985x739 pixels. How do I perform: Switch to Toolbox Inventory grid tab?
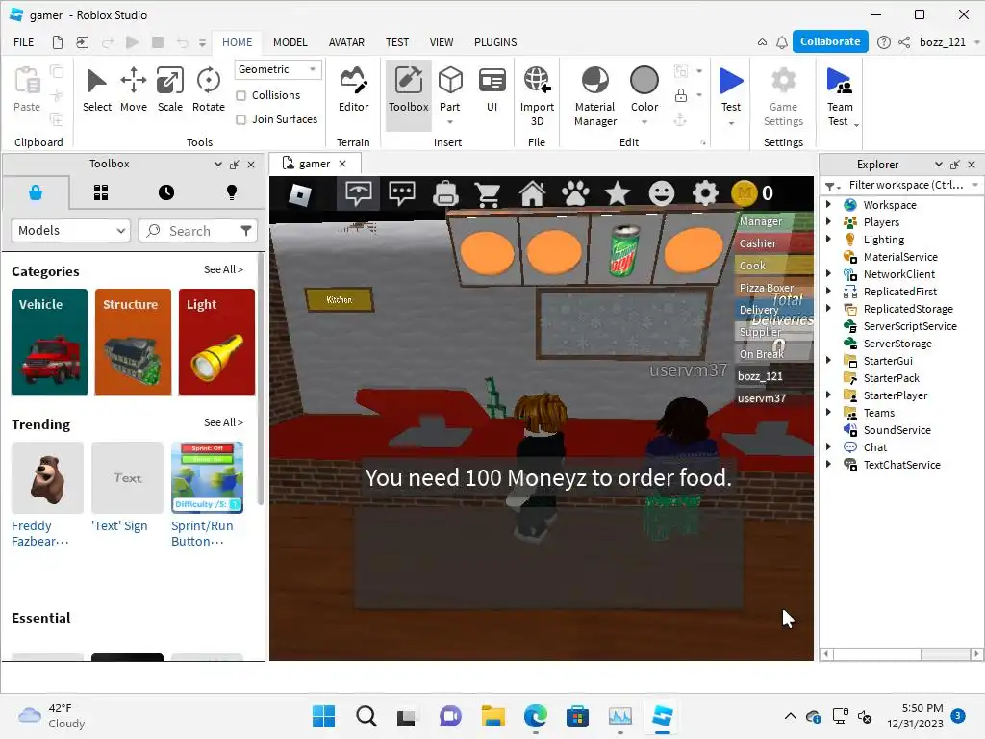pos(101,192)
